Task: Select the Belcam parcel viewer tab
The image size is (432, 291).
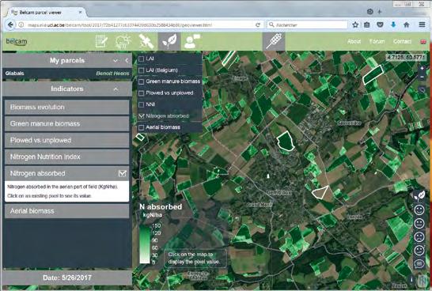Action: click(45, 13)
